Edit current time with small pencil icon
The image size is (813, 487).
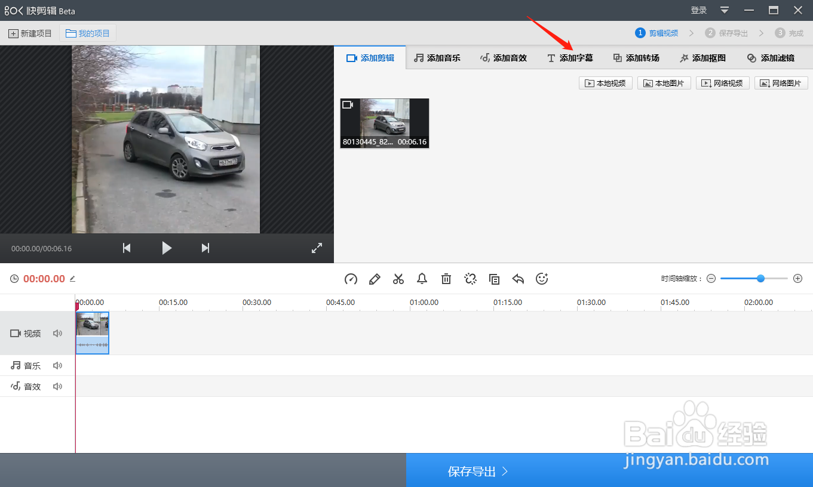click(x=72, y=278)
